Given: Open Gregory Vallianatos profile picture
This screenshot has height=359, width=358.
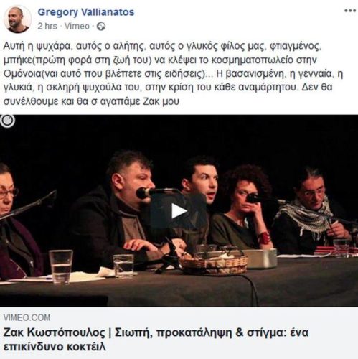Looking at the screenshot, I should [x=17, y=19].
